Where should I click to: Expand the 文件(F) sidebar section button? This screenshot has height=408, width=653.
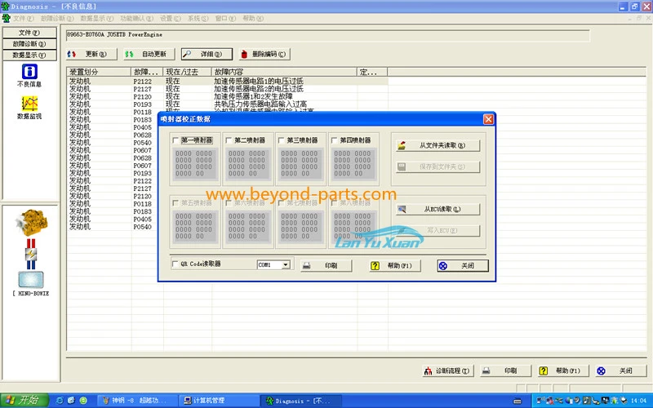click(x=29, y=33)
